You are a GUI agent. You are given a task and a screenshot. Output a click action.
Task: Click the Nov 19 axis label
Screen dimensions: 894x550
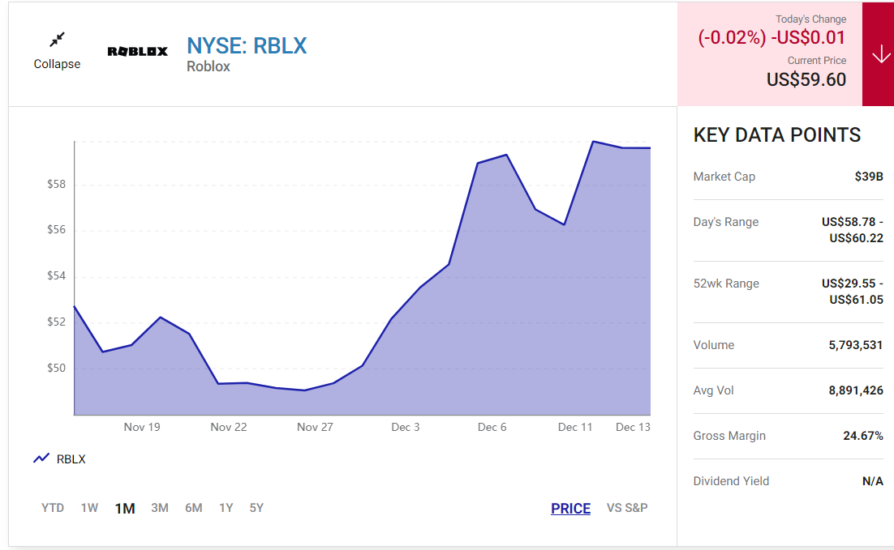pos(142,427)
